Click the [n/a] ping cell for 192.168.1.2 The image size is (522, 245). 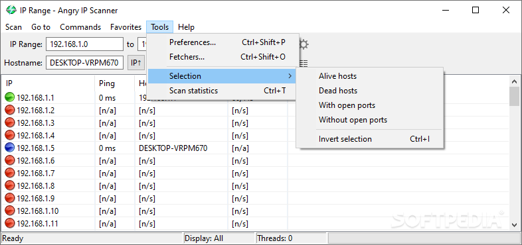click(107, 111)
